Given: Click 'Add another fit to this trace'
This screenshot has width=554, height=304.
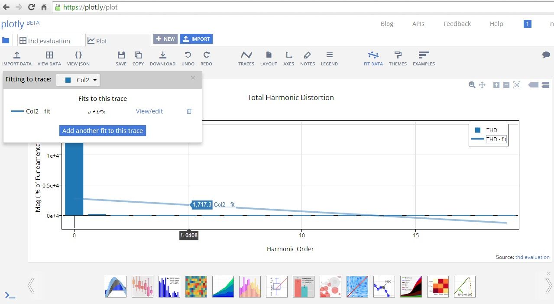Looking at the screenshot, I should (x=102, y=130).
